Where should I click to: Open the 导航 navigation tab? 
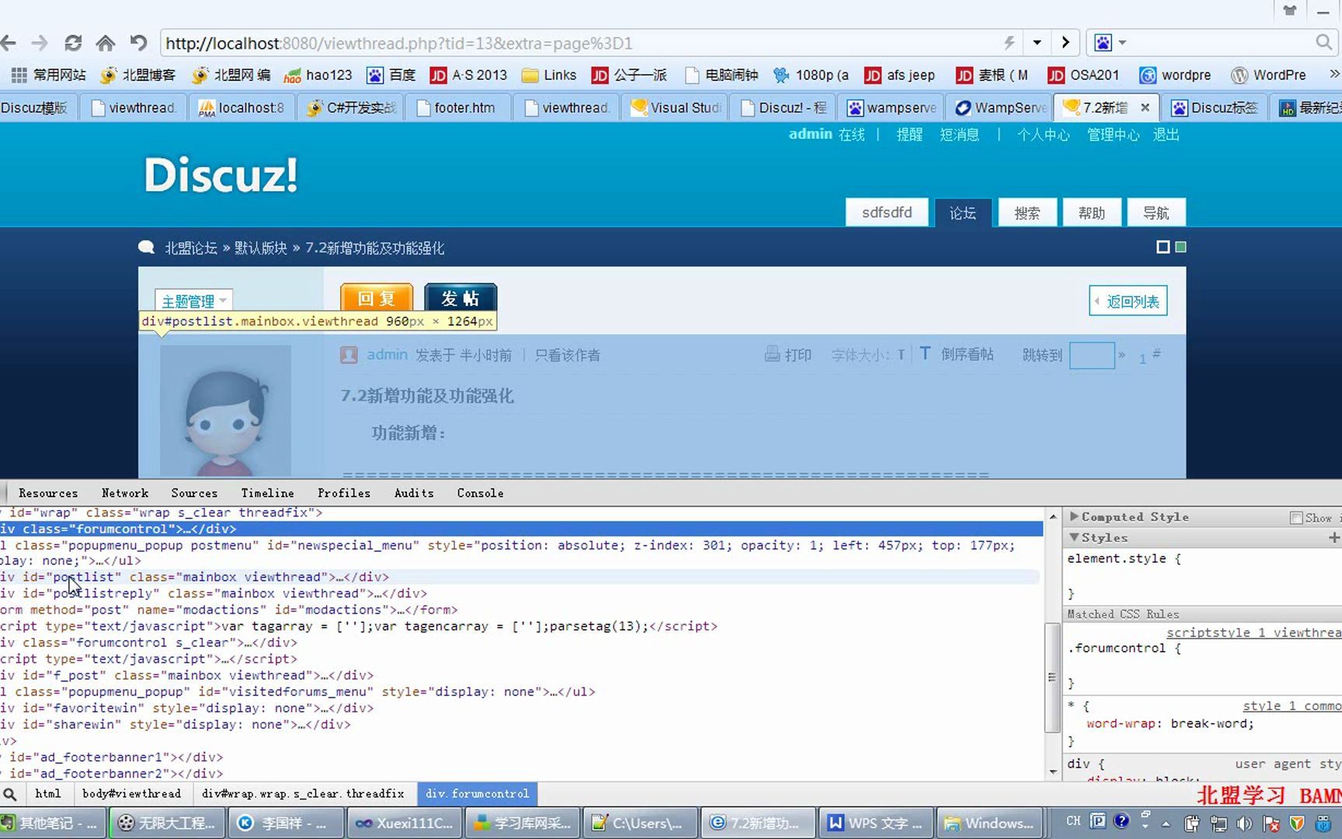click(1156, 213)
